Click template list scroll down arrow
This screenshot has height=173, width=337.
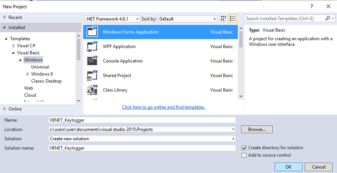click(241, 97)
